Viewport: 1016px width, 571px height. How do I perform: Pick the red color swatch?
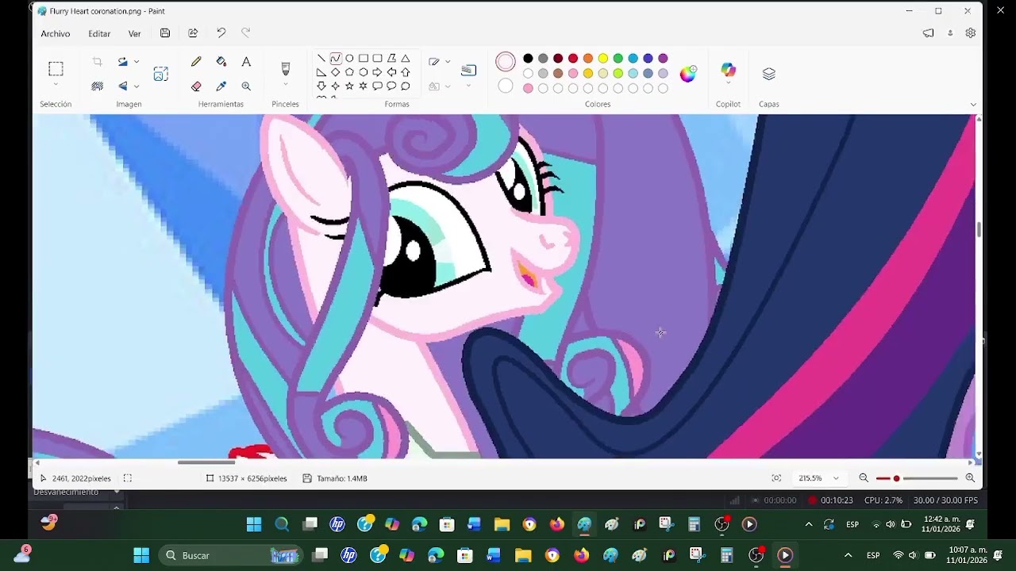point(573,58)
